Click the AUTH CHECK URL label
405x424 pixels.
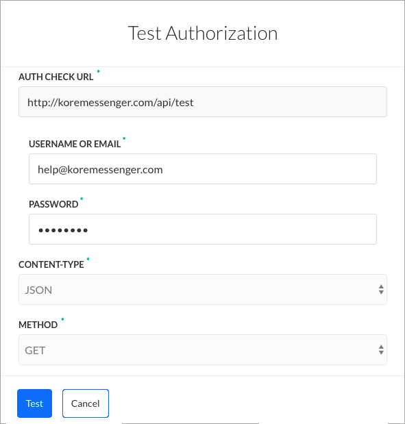pyautogui.click(x=56, y=77)
